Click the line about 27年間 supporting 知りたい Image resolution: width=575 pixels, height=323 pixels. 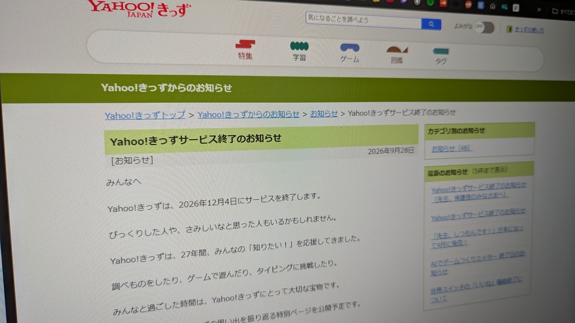click(235, 249)
